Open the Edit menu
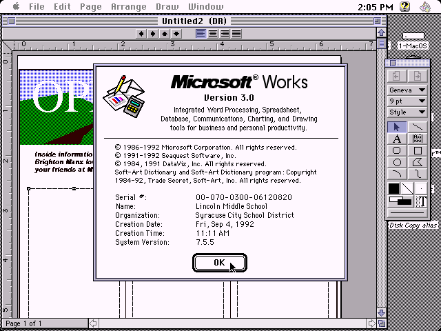This screenshot has width=441, height=331. click(62, 6)
